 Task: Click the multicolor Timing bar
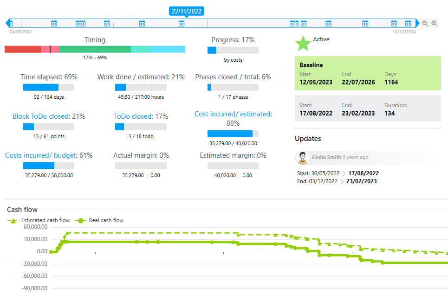click(95, 49)
